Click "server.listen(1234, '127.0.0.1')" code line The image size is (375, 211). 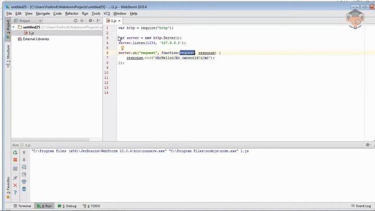(152, 43)
